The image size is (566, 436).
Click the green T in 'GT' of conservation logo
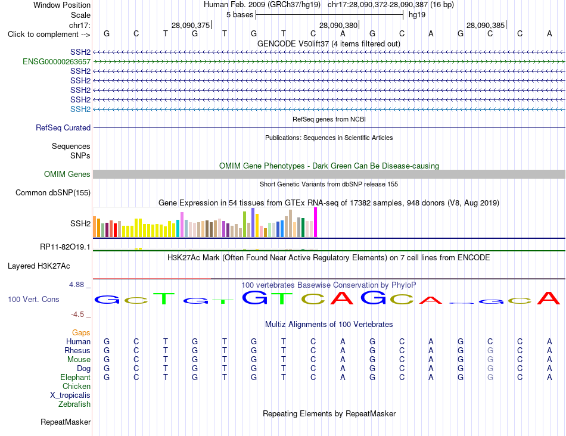point(282,298)
